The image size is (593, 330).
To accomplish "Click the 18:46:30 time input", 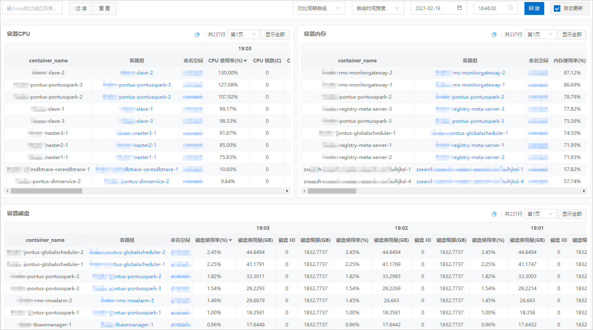I will point(496,8).
